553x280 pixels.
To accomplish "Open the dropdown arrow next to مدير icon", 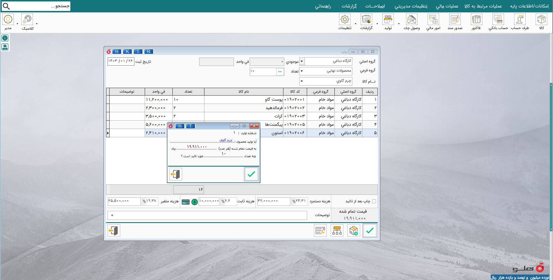I will pyautogui.click(x=17, y=24).
